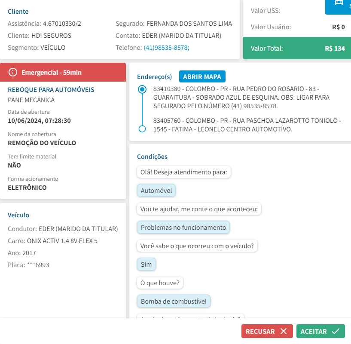Click the Contato EDER (MARIDO DA TITULAR)
Viewport: 351px width, 344px height.
pyautogui.click(x=182, y=36)
